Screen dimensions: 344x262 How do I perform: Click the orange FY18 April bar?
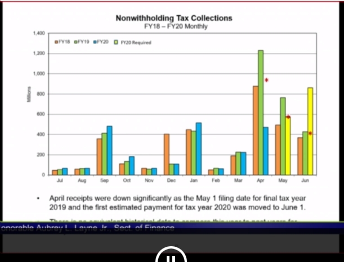click(x=256, y=131)
